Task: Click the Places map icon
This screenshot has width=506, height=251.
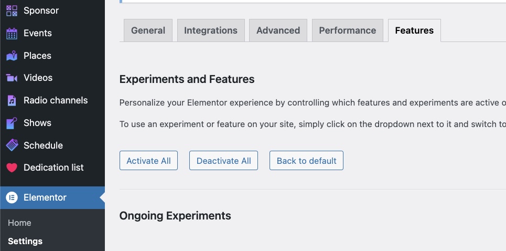Action: (12, 56)
